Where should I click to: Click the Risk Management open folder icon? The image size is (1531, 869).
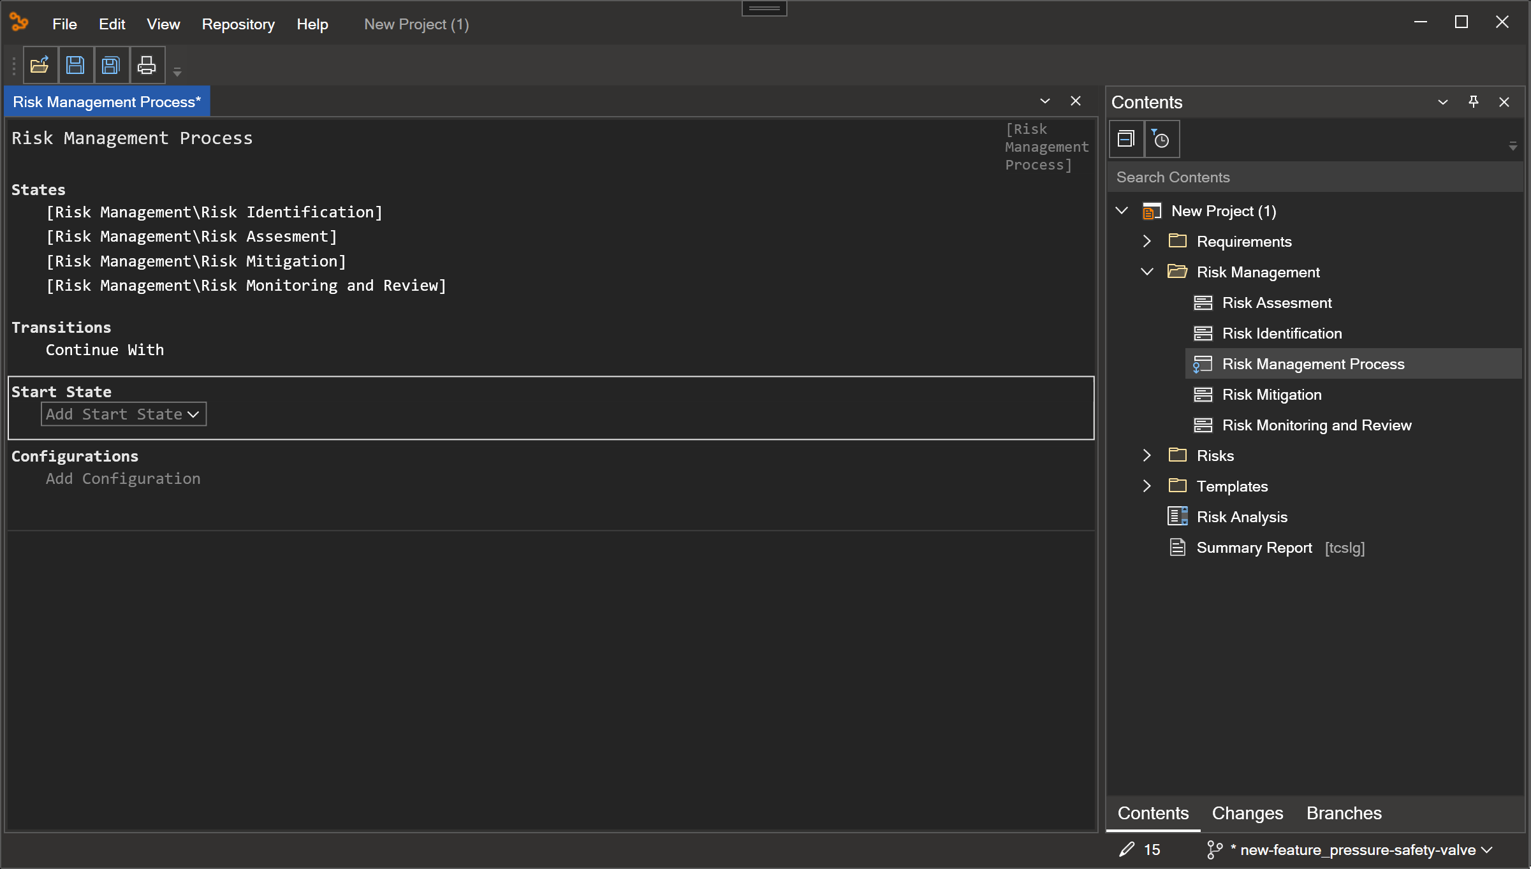[1177, 272]
